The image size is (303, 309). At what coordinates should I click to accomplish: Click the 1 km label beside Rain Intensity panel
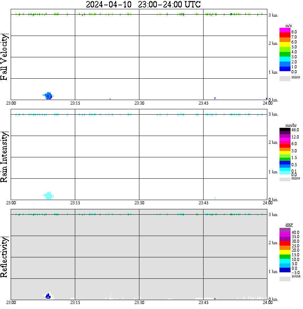[273, 172]
